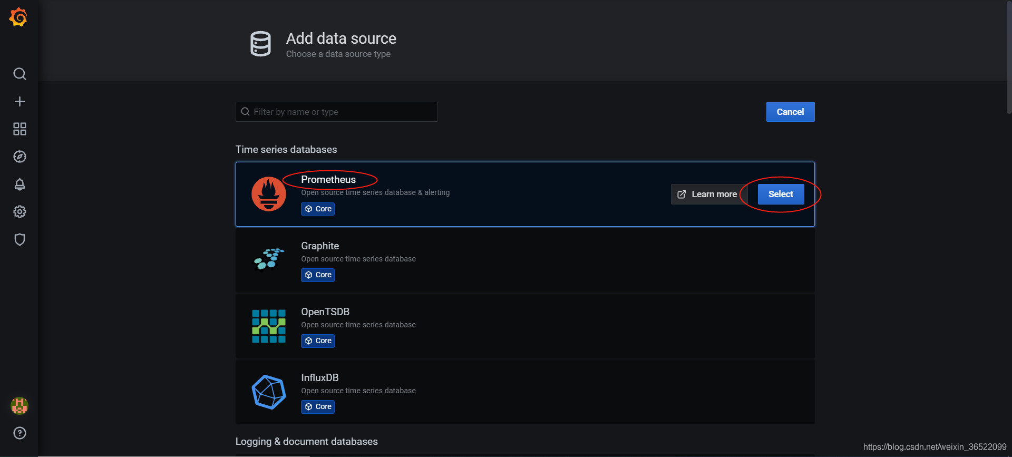The height and width of the screenshot is (457, 1012).
Task: Click description text under Graphite
Action: pyautogui.click(x=358, y=259)
